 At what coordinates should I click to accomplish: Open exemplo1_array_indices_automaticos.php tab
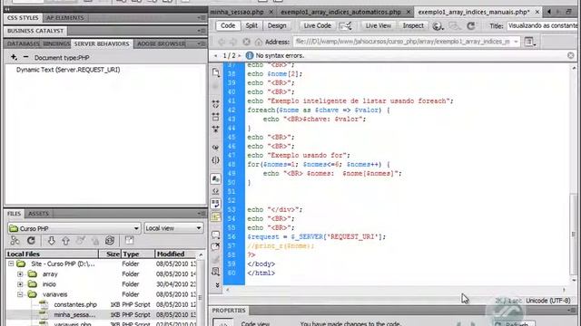tap(340, 12)
